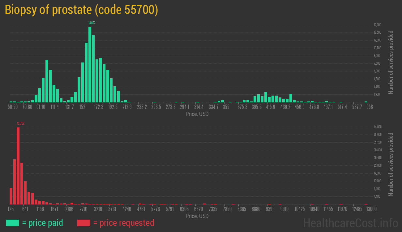Click the HealthcareCost.info watermark link
The width and height of the screenshot is (402, 232).
350,223
